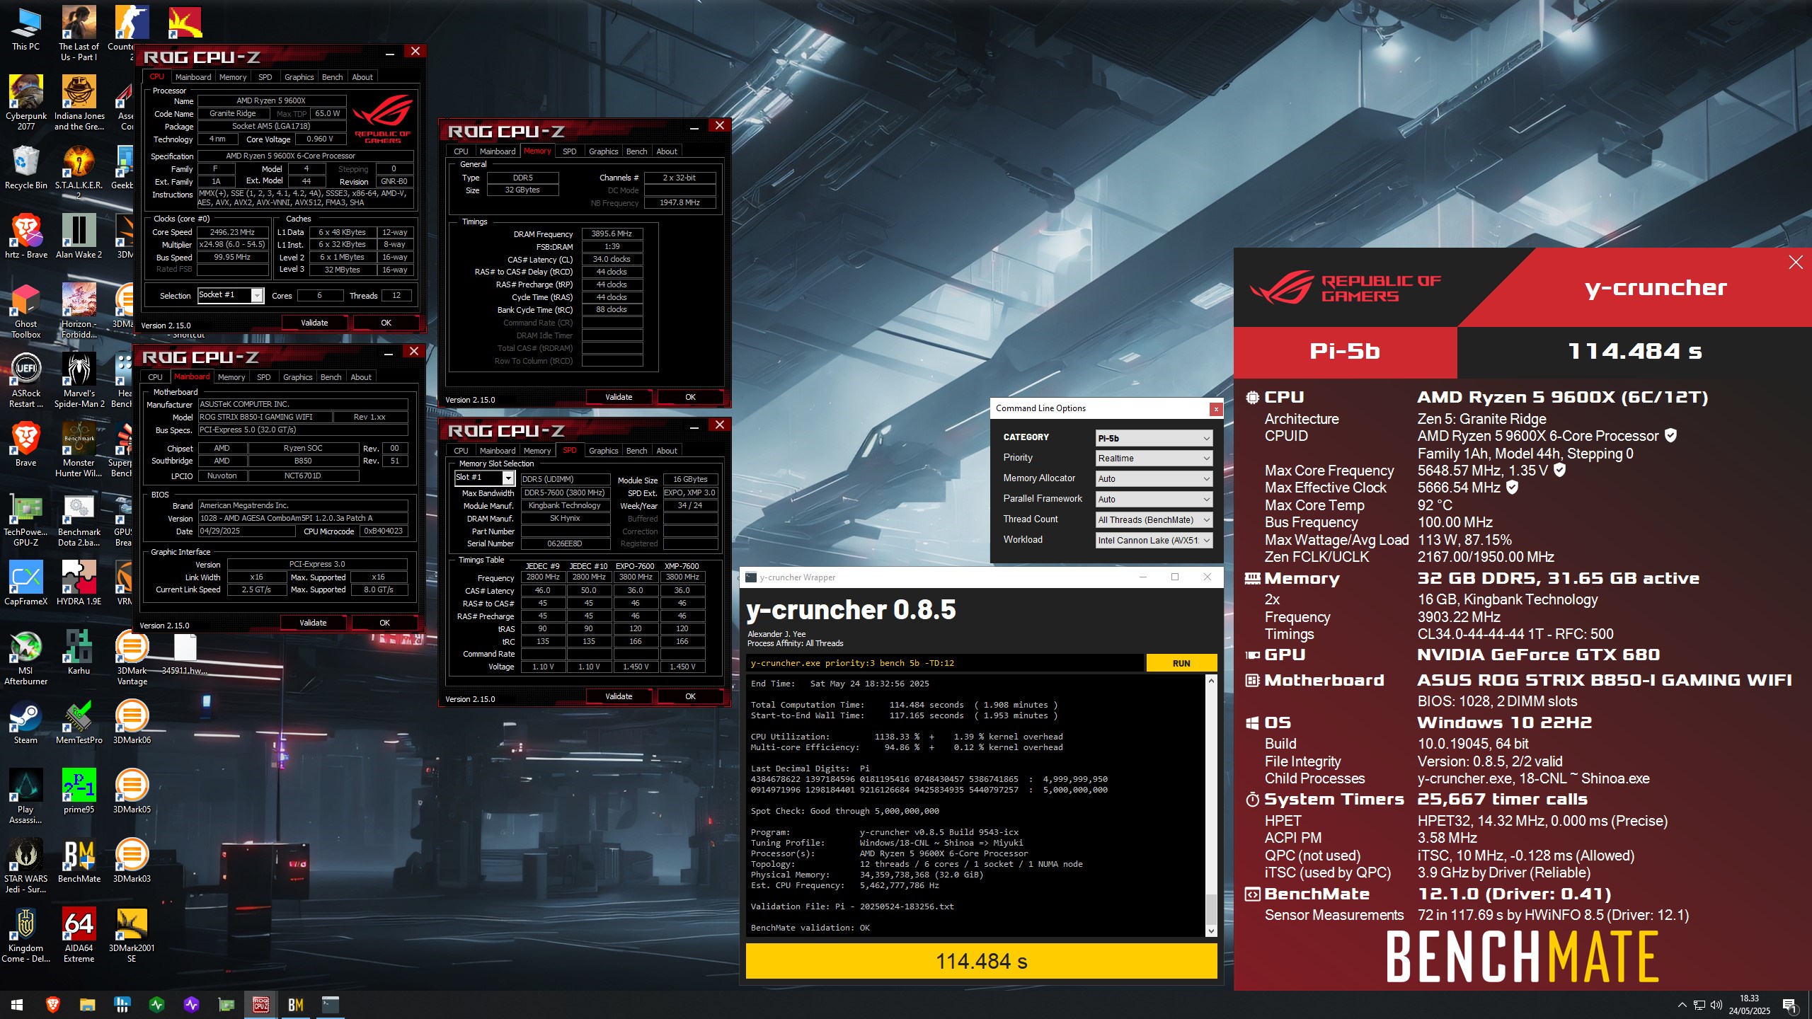Open Alan Wake 2 desktop icon
Viewport: 1812px width, 1019px height.
coord(79,237)
